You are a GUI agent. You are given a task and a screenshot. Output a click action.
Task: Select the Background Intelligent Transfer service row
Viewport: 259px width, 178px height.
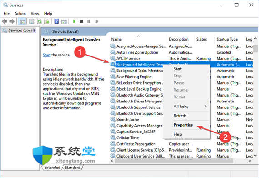coord(181,65)
